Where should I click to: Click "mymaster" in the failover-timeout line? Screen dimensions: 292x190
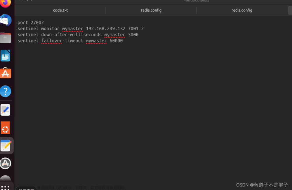[96, 41]
